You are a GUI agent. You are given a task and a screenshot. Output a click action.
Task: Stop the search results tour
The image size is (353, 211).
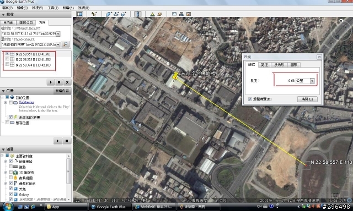59,82
